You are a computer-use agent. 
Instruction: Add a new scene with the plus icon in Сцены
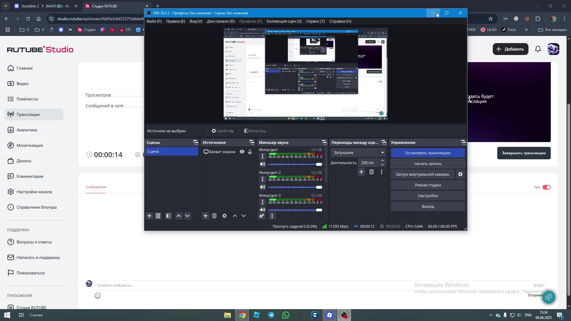click(149, 216)
